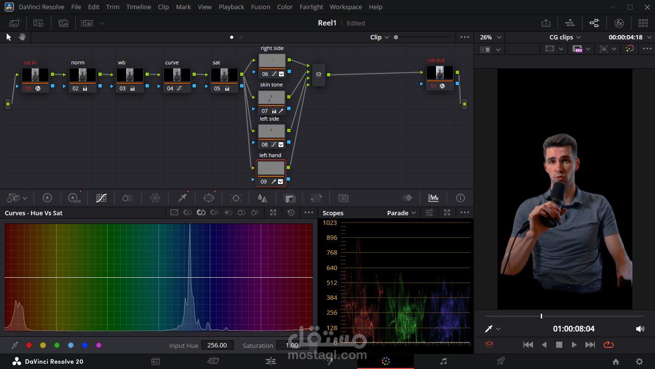
Task: Select the hand pan tool
Action: point(22,37)
